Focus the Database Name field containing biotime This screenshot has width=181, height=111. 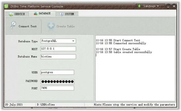click(58, 57)
